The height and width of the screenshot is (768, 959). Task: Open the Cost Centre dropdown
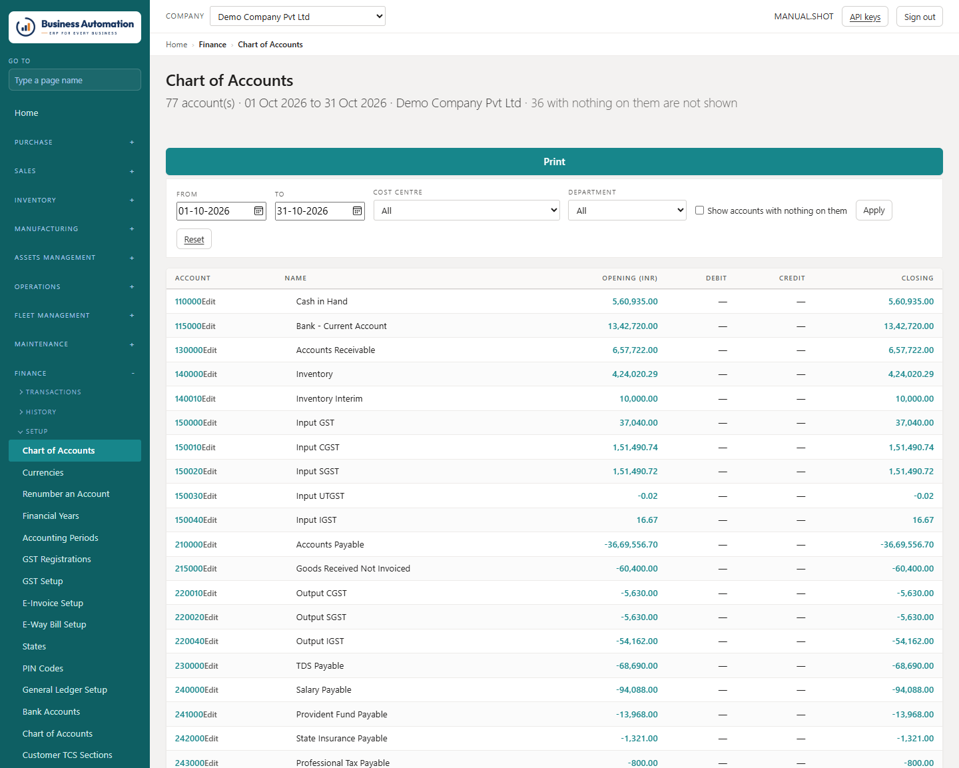point(466,210)
